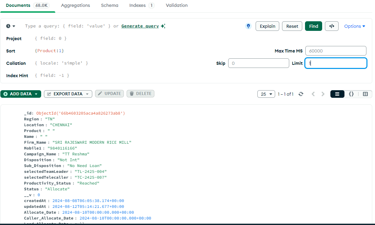Open the Export Data menu

tap(68, 94)
